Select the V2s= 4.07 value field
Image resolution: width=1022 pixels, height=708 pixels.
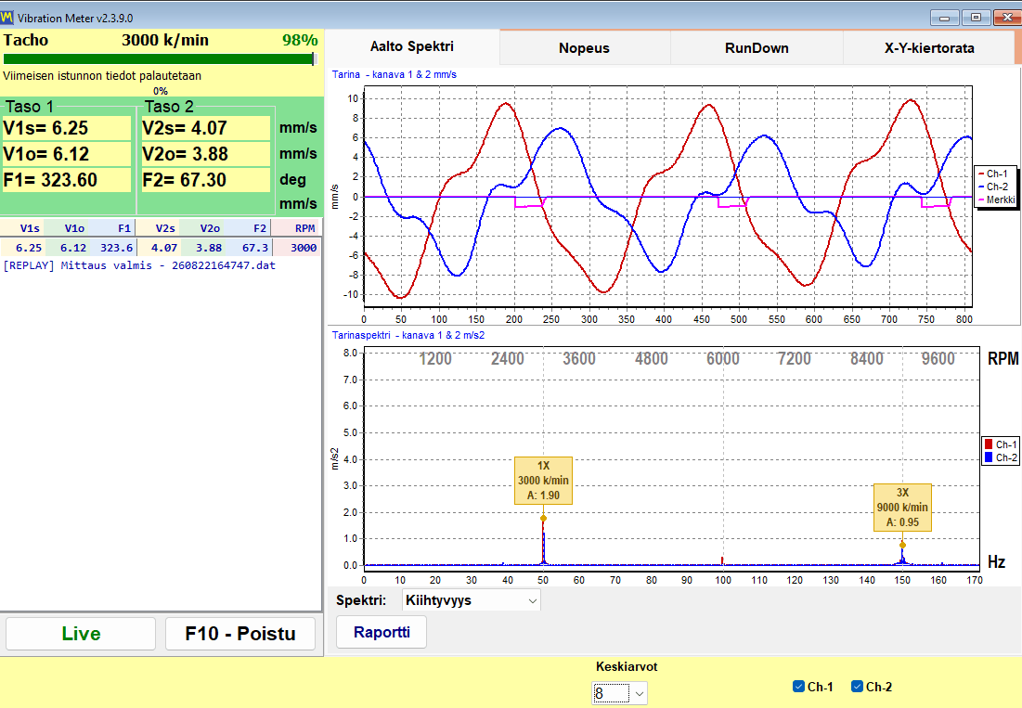point(205,128)
